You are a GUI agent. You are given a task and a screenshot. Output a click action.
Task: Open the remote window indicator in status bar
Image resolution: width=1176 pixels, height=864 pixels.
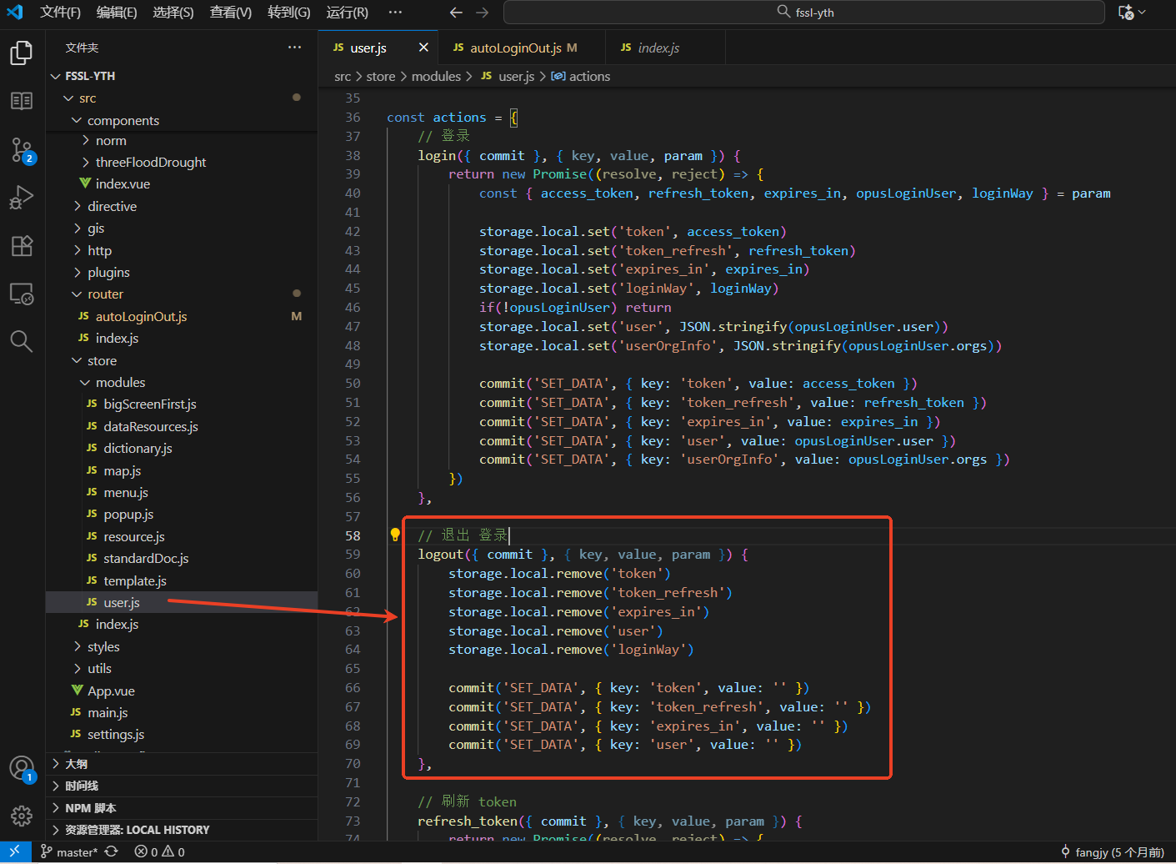click(15, 851)
